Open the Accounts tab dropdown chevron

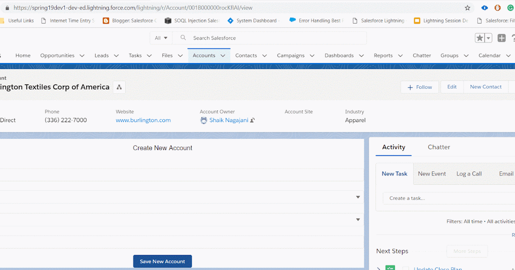pyautogui.click(x=223, y=55)
